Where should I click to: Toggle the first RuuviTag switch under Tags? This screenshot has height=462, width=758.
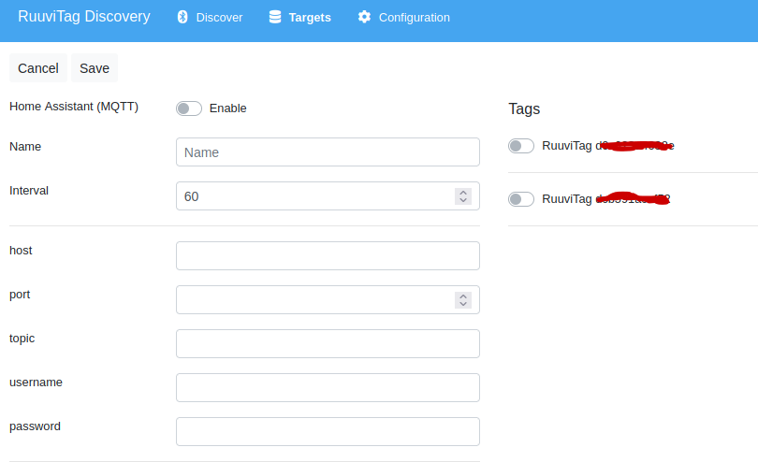pos(521,146)
